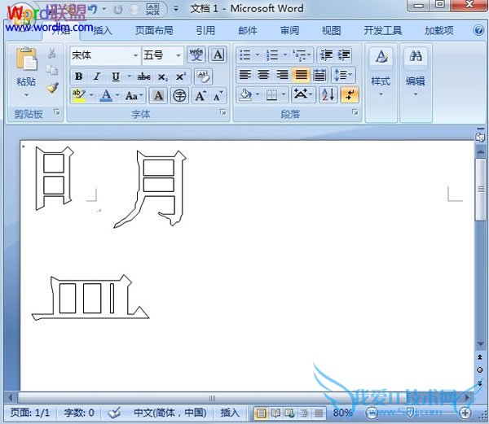Switch to Full Screen Reading view
The height and width of the screenshot is (424, 489).
(275, 413)
